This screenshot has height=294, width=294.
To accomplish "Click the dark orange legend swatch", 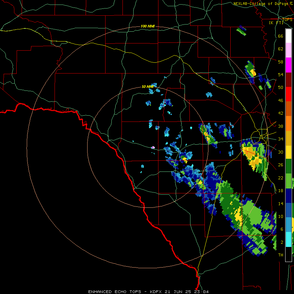I will coord(288,109).
